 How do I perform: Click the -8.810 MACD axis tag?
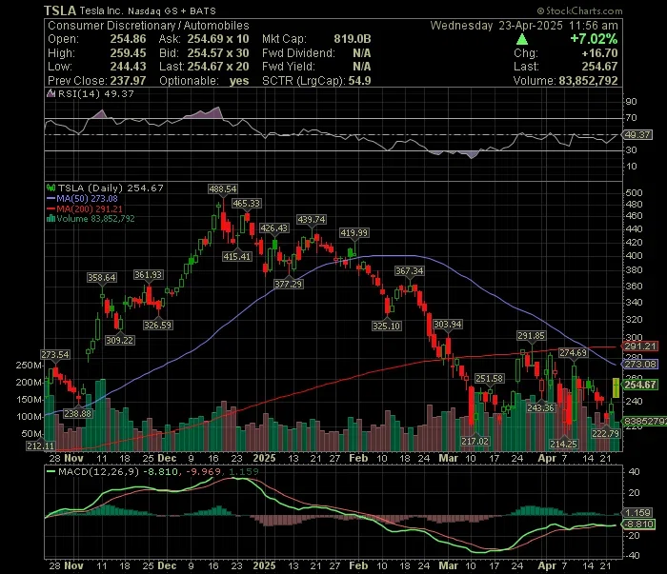pos(638,524)
